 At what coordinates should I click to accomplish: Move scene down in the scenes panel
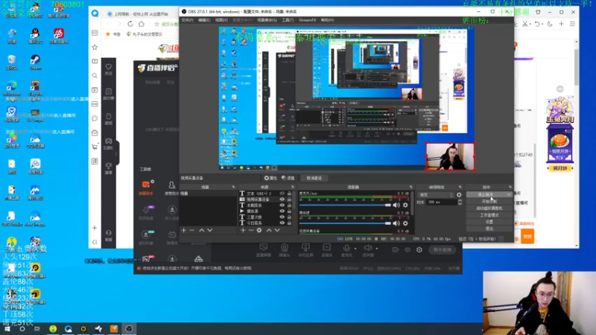pos(210,230)
